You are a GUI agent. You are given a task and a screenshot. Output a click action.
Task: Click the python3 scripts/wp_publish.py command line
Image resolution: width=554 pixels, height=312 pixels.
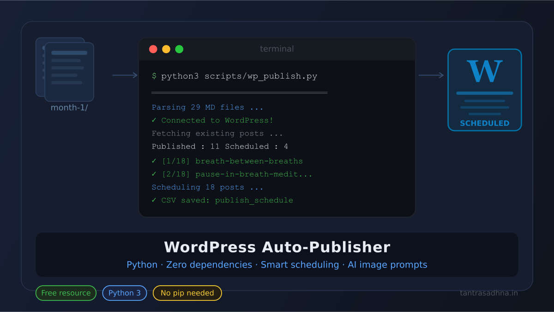click(235, 76)
